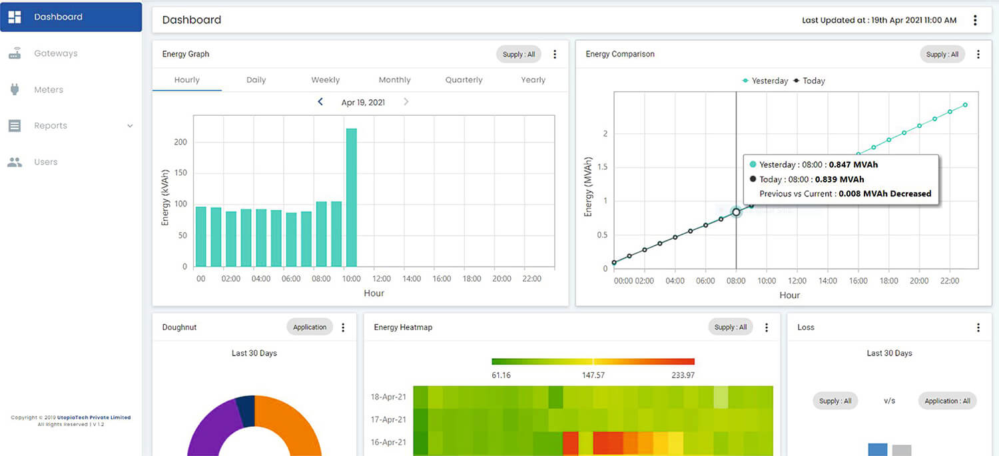999x456 pixels.
Task: Open the Dashboard header three-dot menu
Action: coord(975,20)
